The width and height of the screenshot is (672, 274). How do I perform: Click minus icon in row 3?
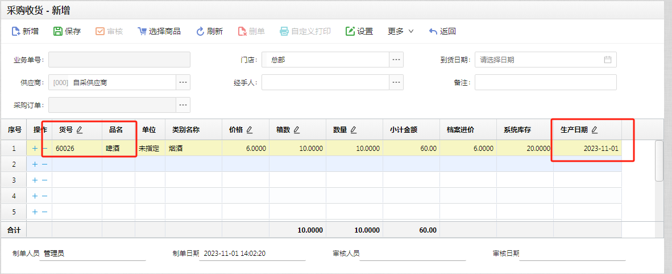44,180
